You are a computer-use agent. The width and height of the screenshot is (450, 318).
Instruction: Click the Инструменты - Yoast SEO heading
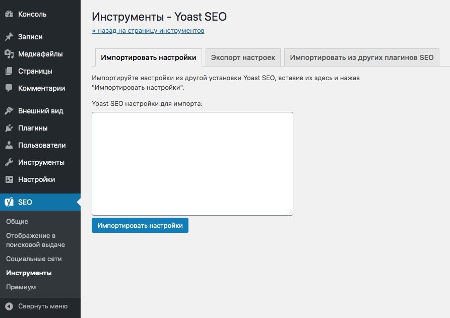tap(159, 17)
